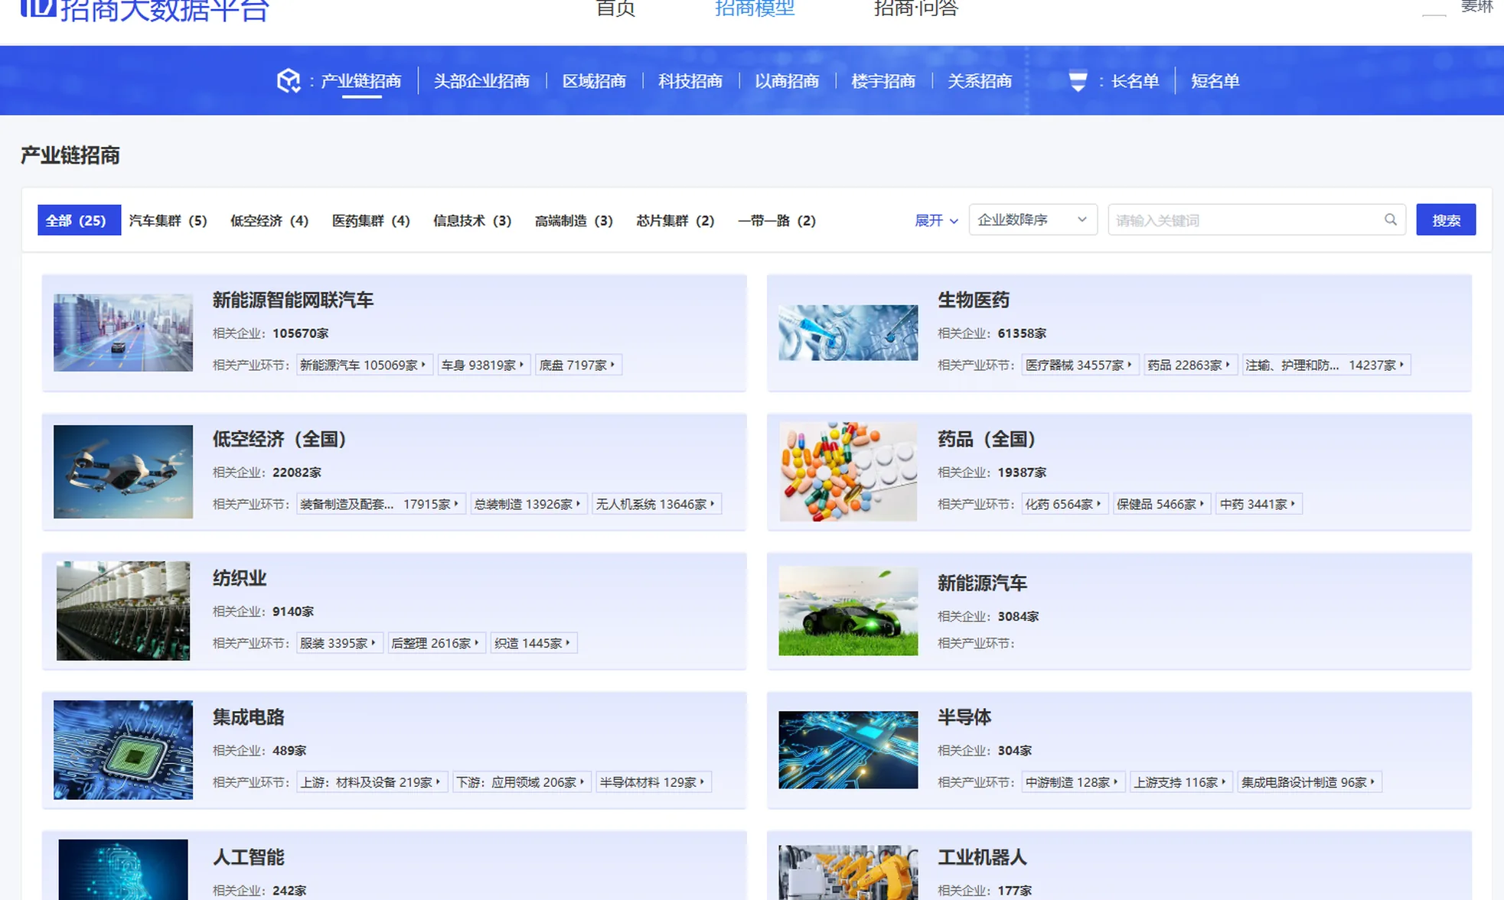Click the search magnifier icon in keyword box

(x=1390, y=219)
